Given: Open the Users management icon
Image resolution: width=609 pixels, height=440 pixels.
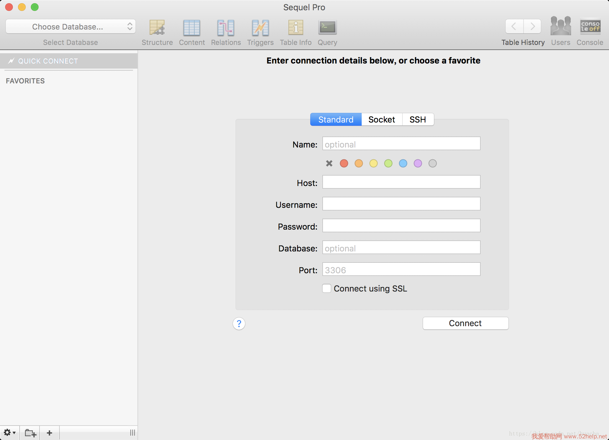Looking at the screenshot, I should (x=560, y=26).
